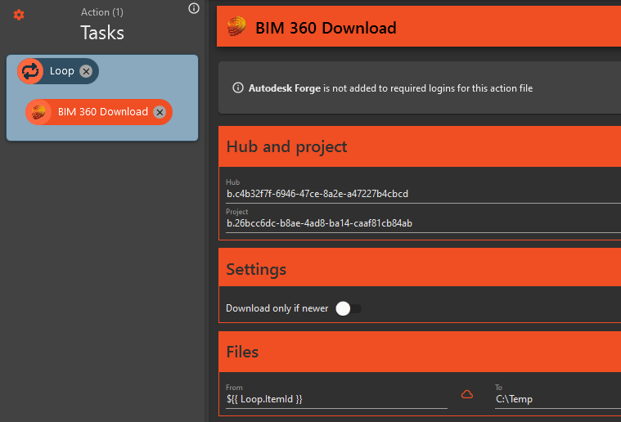Toggle Download only if newer switch
This screenshot has width=621, height=422.
[348, 309]
